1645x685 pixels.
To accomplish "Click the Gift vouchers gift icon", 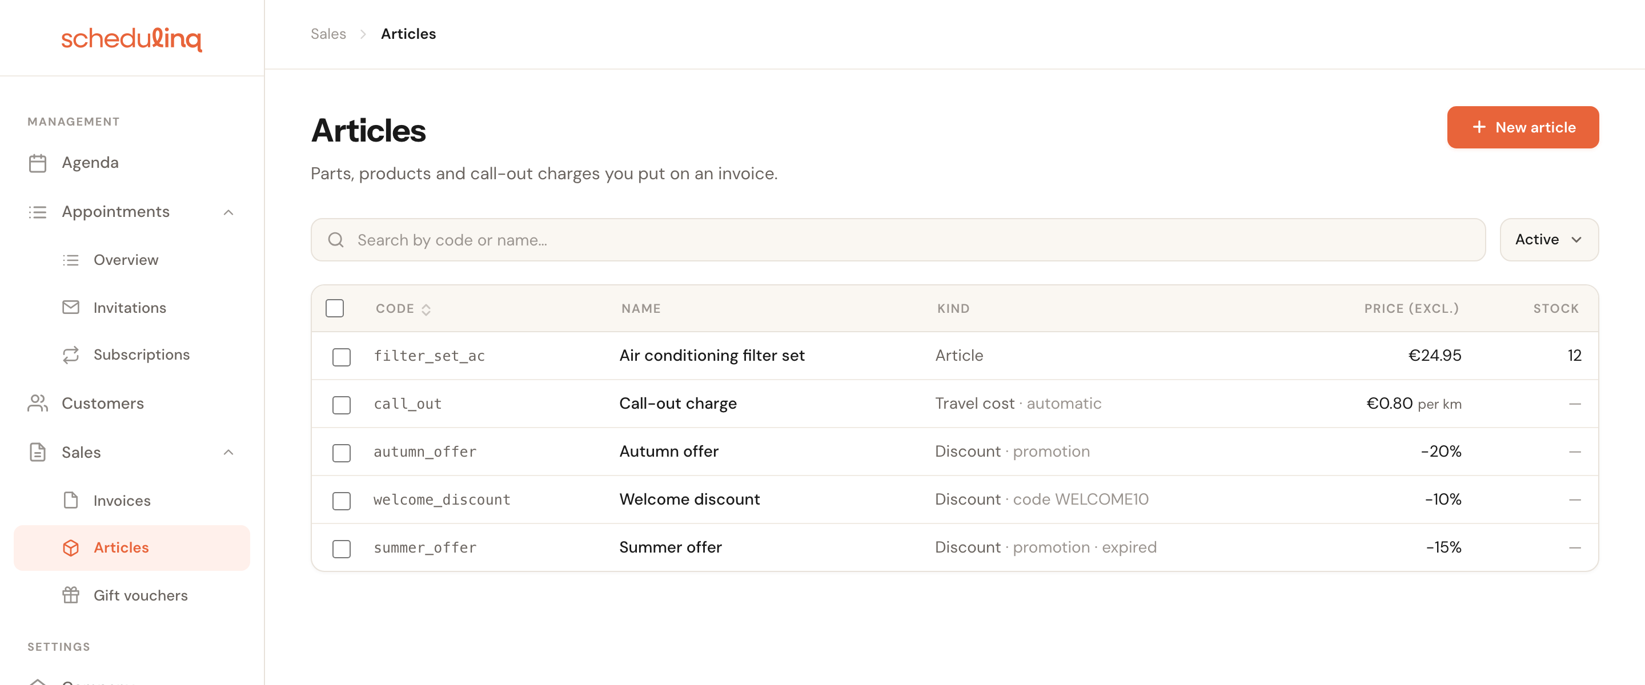I will pos(71,595).
